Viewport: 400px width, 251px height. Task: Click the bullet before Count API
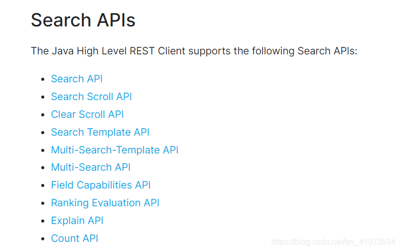pos(43,239)
